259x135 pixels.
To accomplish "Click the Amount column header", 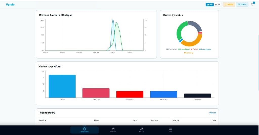I will coord(155,120).
